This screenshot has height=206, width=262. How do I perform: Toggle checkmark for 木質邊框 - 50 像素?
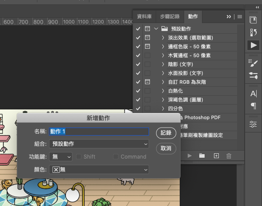[x=138, y=55]
